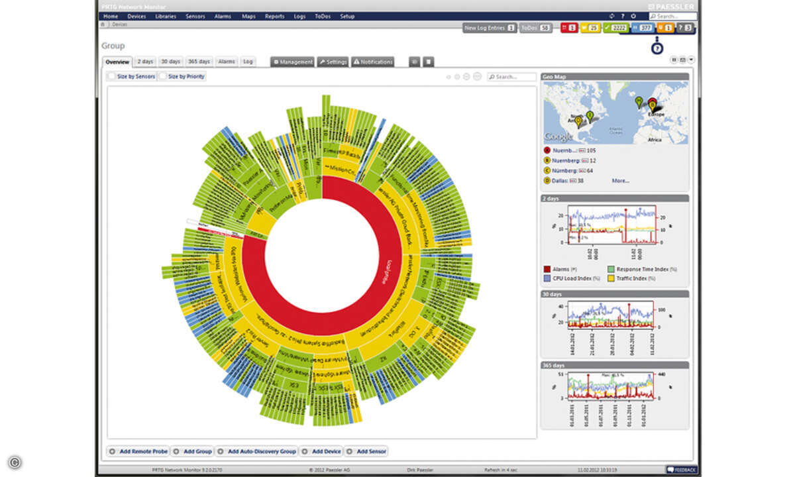This screenshot has height=477, width=795.
Task: Switch to the 2 days tab
Action: (x=145, y=62)
